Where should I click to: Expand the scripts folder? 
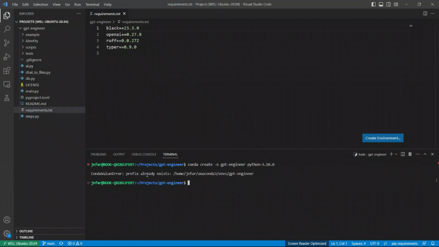(x=31, y=47)
